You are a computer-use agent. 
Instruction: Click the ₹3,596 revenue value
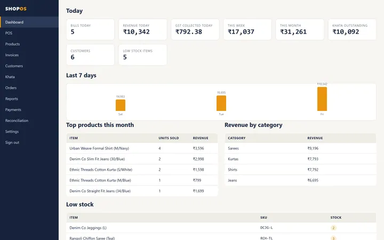pyautogui.click(x=198, y=148)
